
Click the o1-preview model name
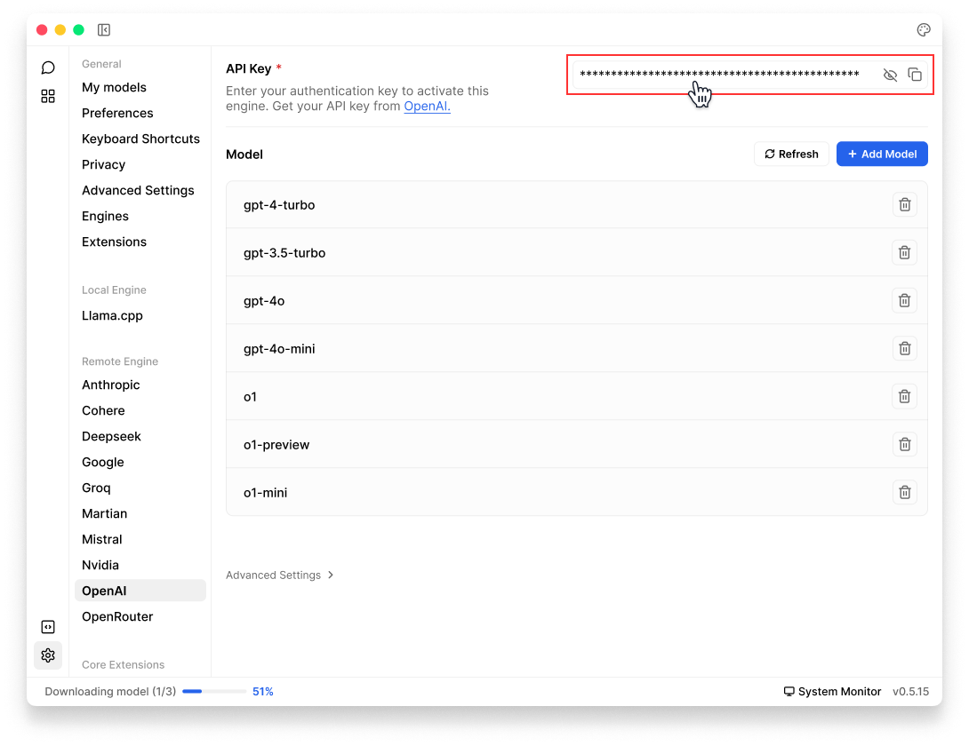(276, 445)
